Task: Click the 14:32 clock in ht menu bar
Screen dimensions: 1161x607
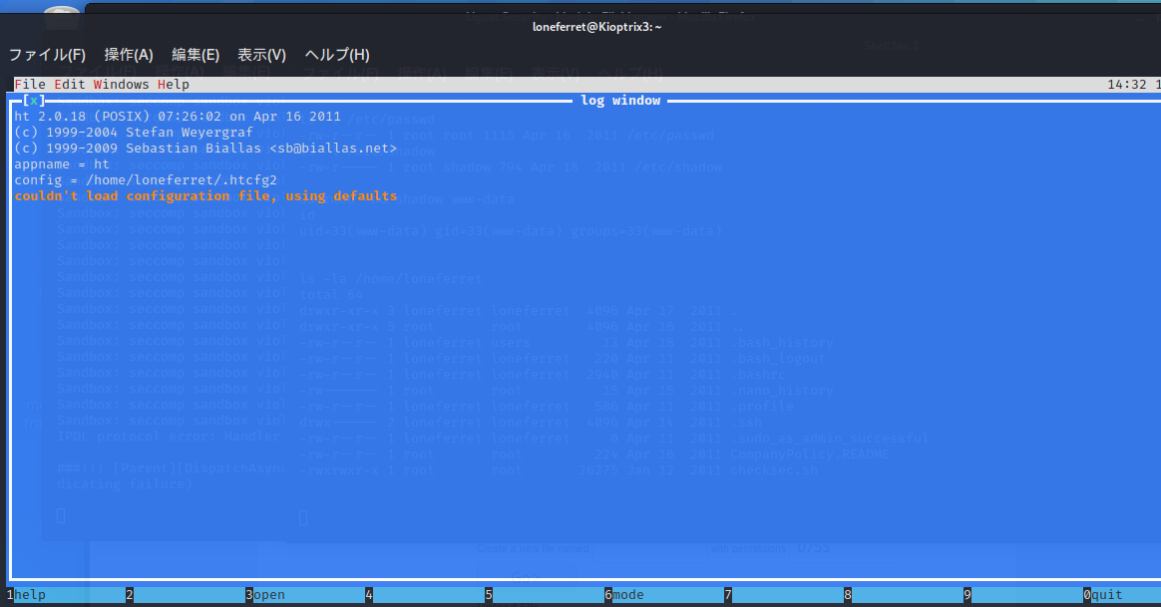Action: [1127, 85]
